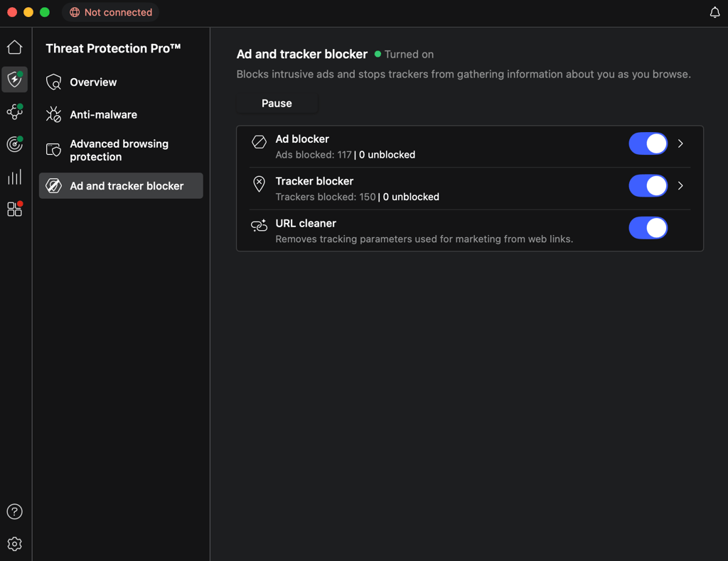The height and width of the screenshot is (561, 728).
Task: Open the Help question mark icon
Action: 14,511
